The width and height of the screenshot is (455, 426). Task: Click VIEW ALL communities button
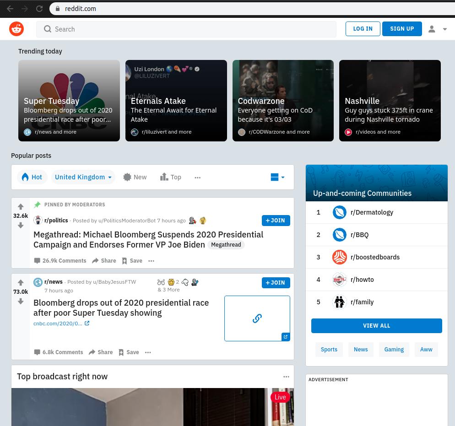pos(376,326)
